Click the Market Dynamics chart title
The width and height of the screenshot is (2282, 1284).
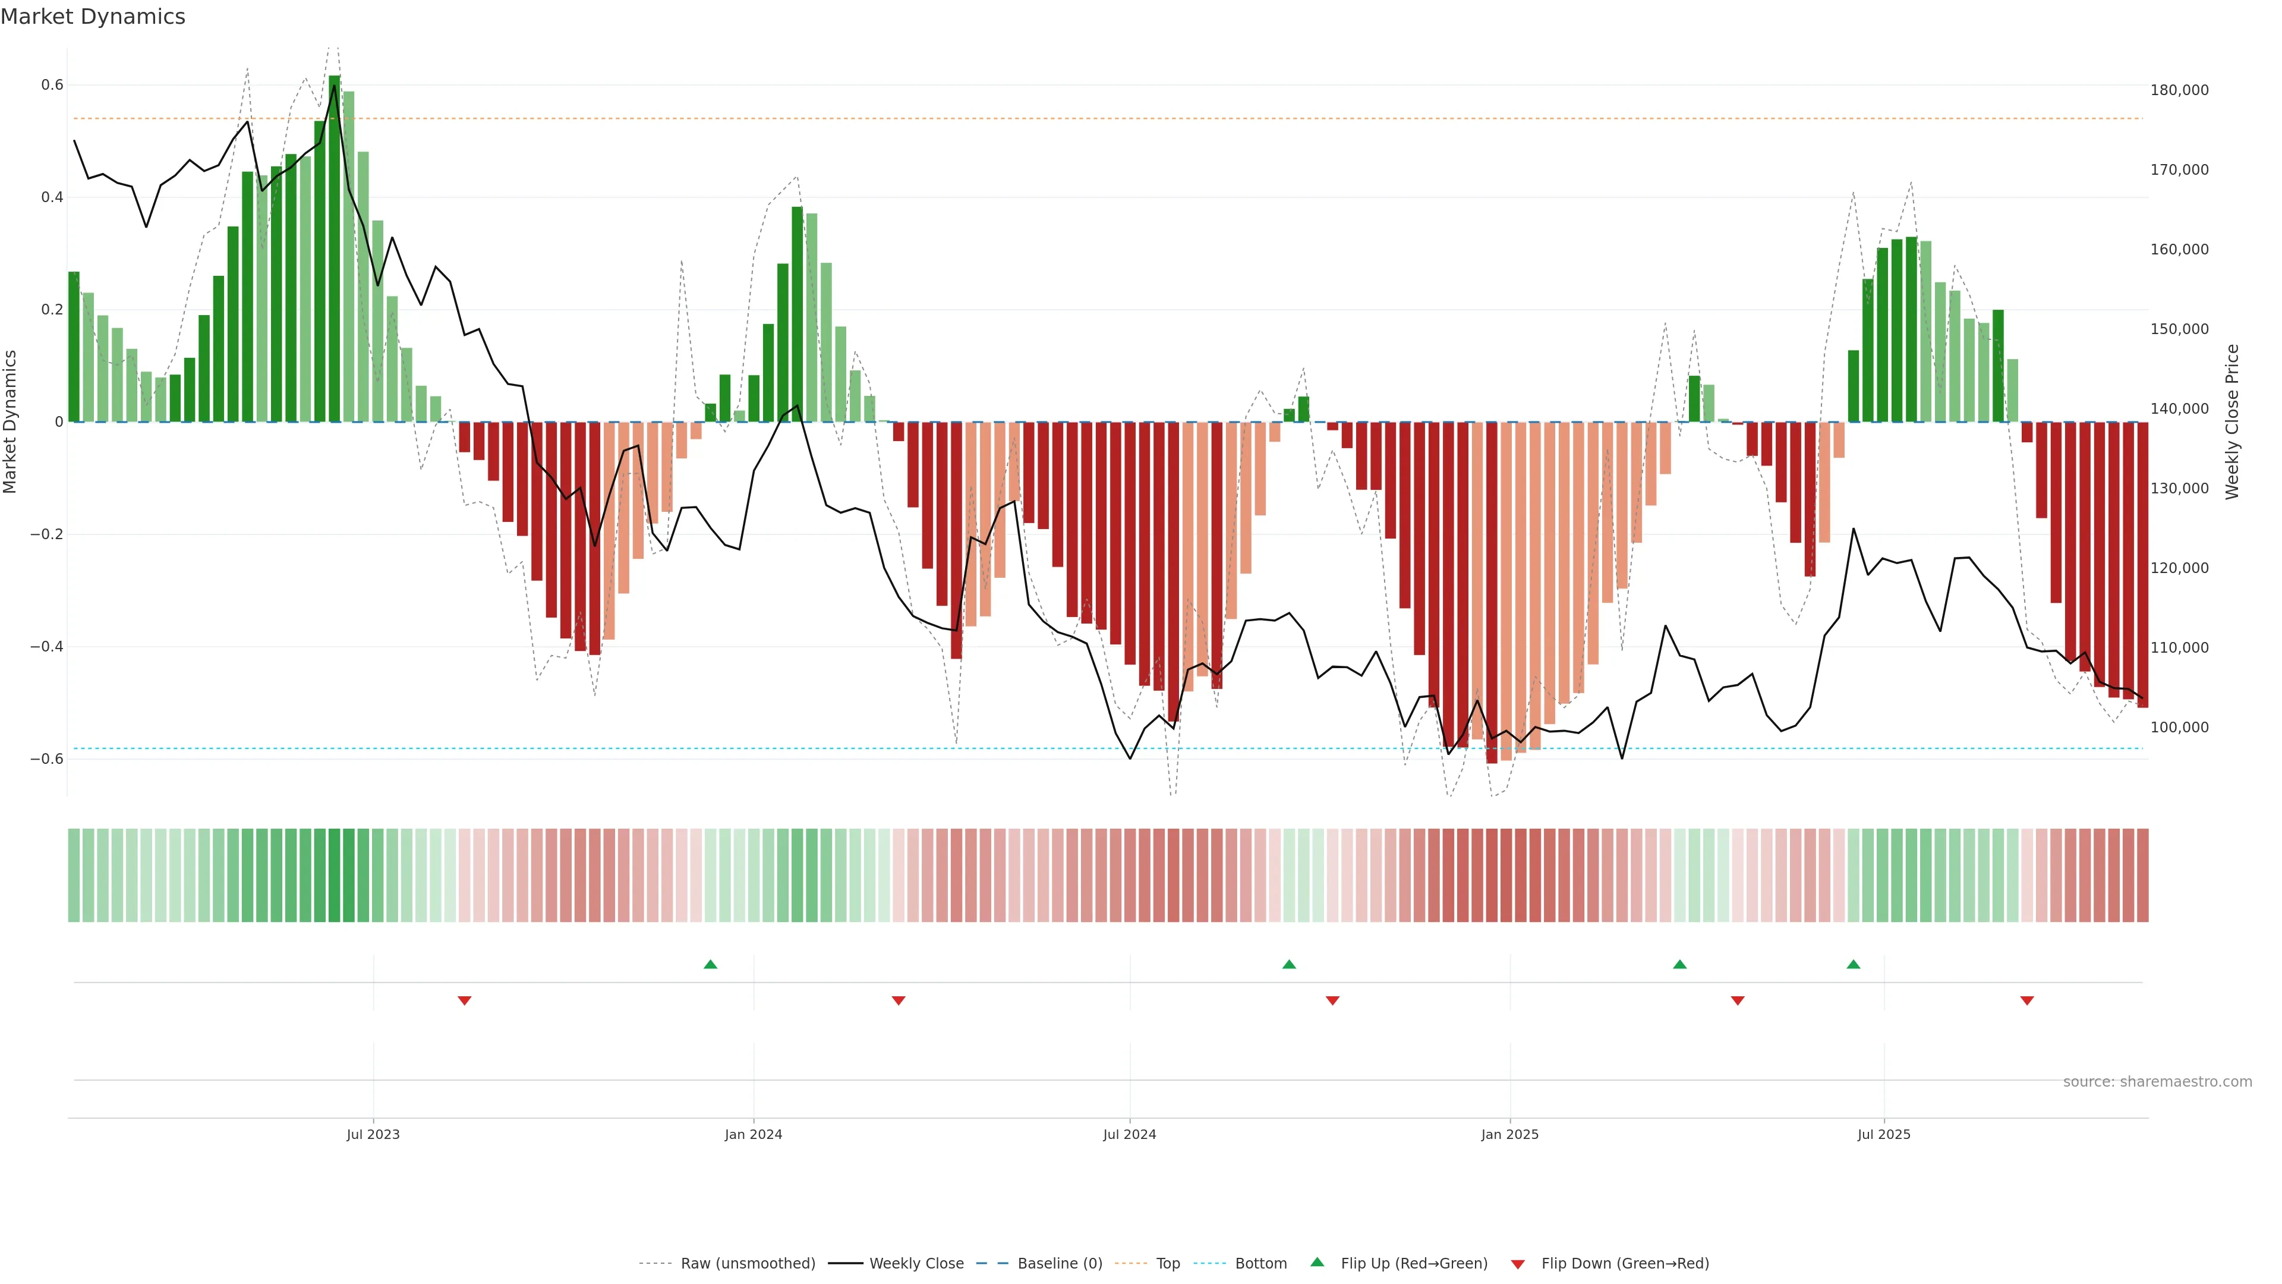[x=93, y=17]
